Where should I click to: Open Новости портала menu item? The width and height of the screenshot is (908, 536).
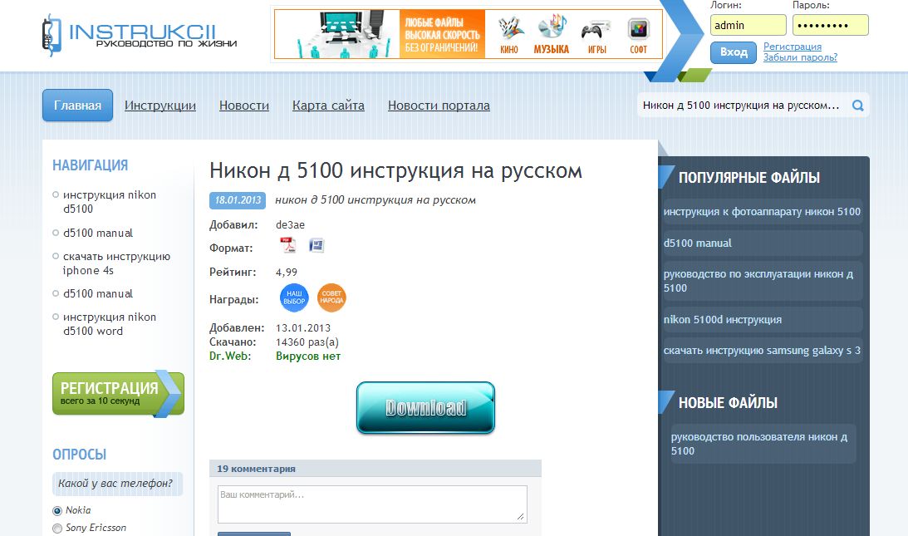(439, 106)
